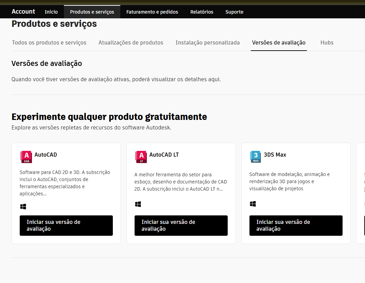
Task: Switch to the Hubs tab
Action: 327,42
